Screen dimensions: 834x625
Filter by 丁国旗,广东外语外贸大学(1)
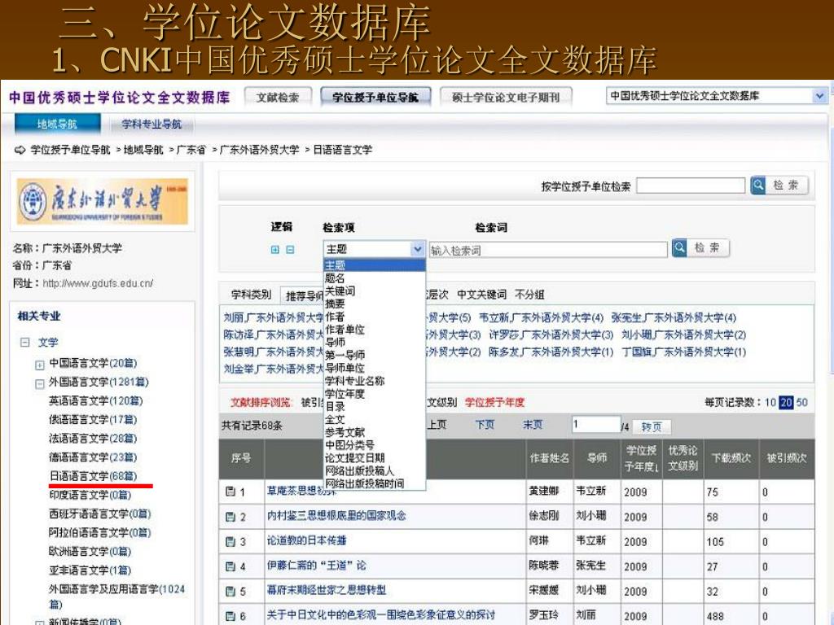683,352
